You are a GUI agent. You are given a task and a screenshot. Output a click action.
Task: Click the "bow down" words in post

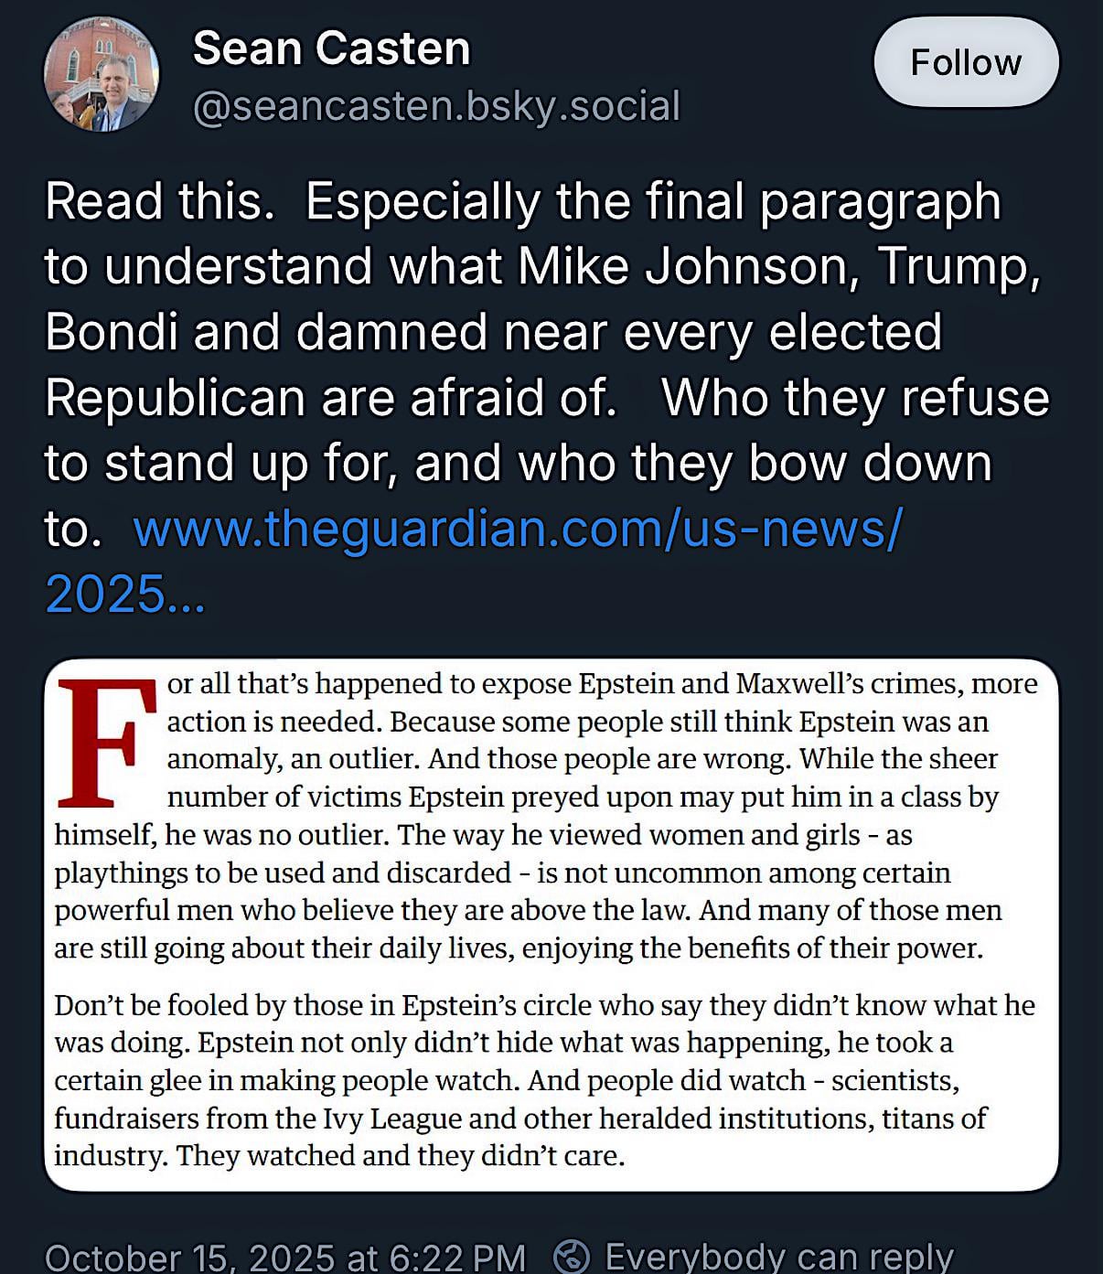click(x=870, y=463)
